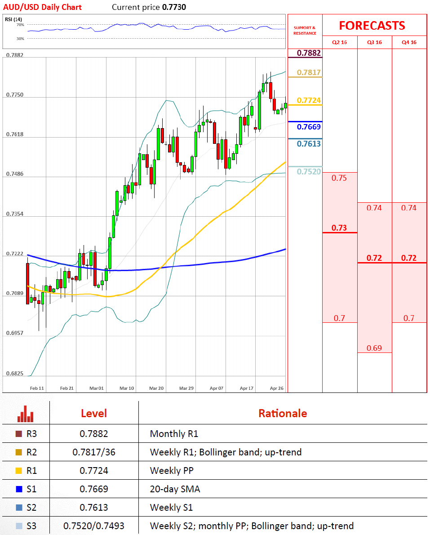The height and width of the screenshot is (535, 430).
Task: Click the RSI 70% threshold label
Action: [x=21, y=25]
